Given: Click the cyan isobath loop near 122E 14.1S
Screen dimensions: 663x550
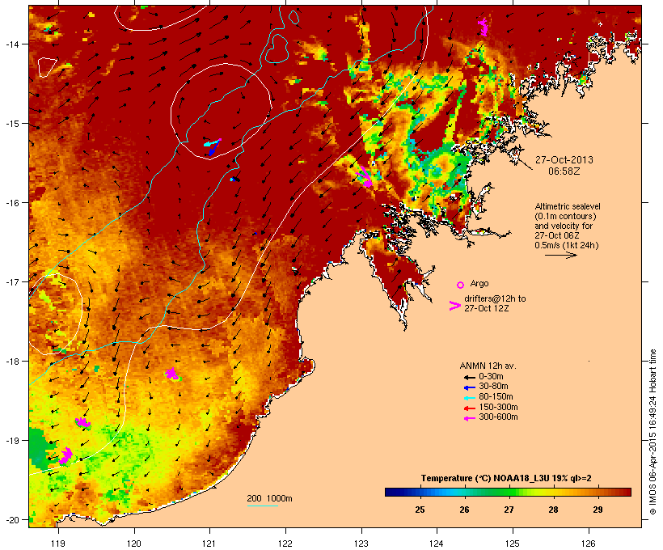Looking at the screenshot, I should (277, 49).
